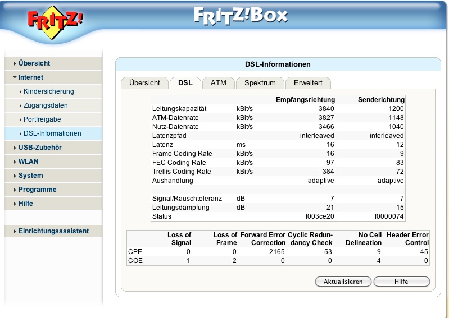Image resolution: width=449 pixels, height=318 pixels.
Task: Click the No Cell Delineation header
Action: [x=364, y=238]
